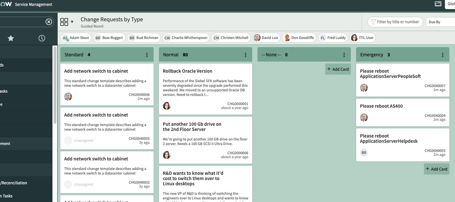
Task: Click the presenter display icon in the top bar
Action: coord(438,4)
